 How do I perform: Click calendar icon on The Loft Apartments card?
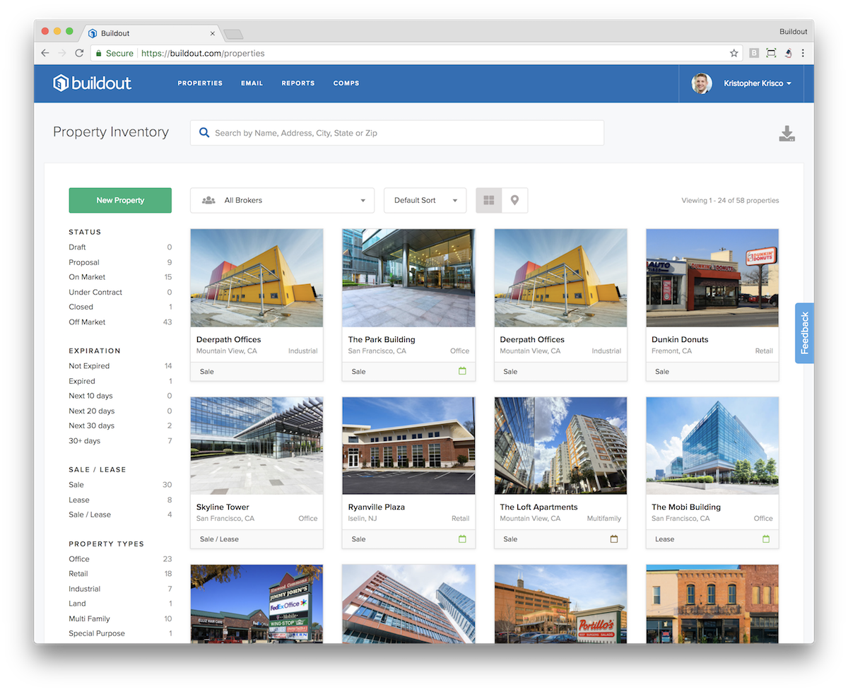tap(613, 539)
